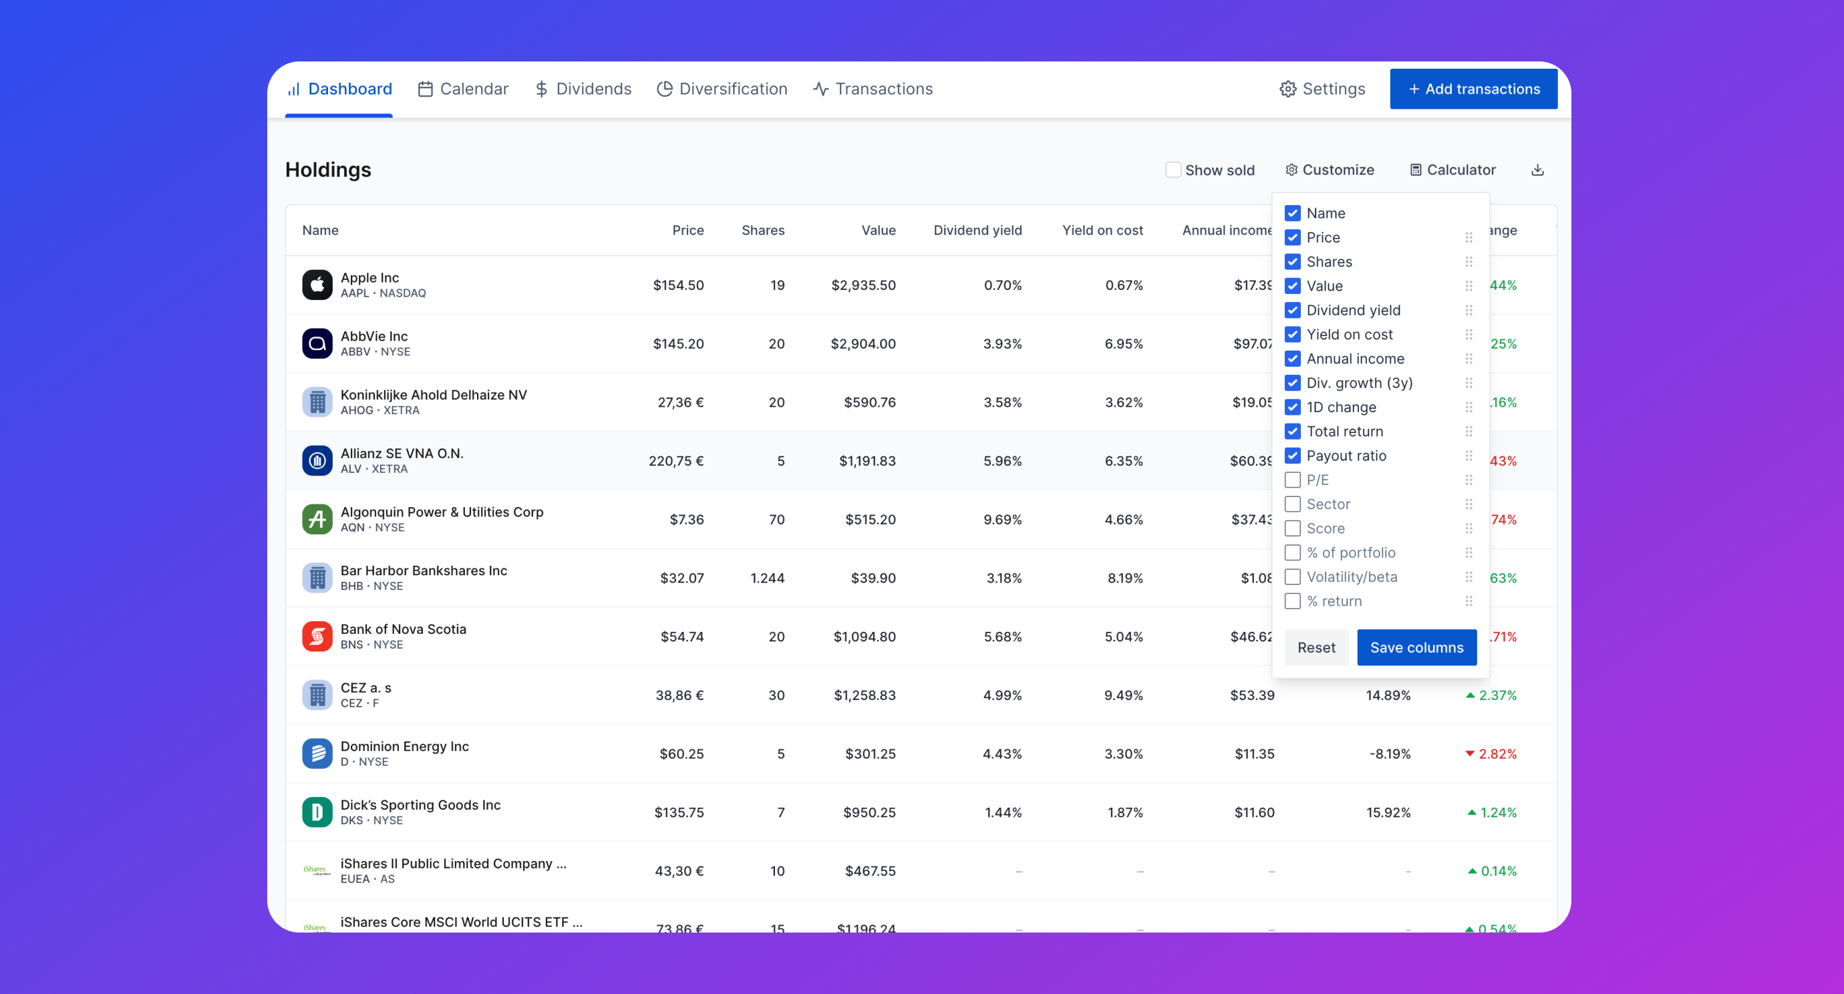Click the Apple Inc logo icon
Viewport: 1844px width, 994px height.
(317, 285)
